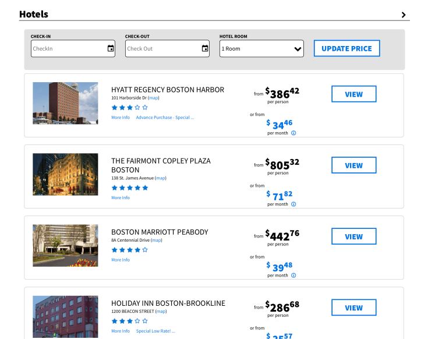
Task: Focus the Check Out date field
Action: [x=162, y=48]
